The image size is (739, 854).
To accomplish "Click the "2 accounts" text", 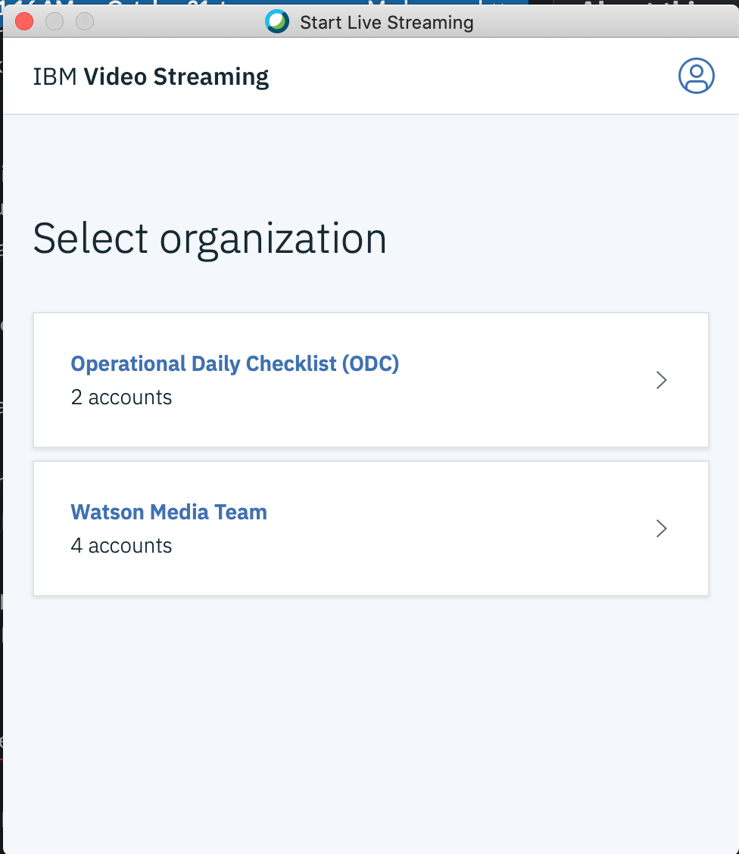I will (x=121, y=397).
